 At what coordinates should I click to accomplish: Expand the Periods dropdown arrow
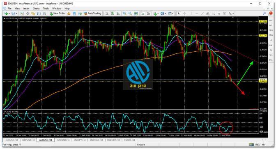165,14
